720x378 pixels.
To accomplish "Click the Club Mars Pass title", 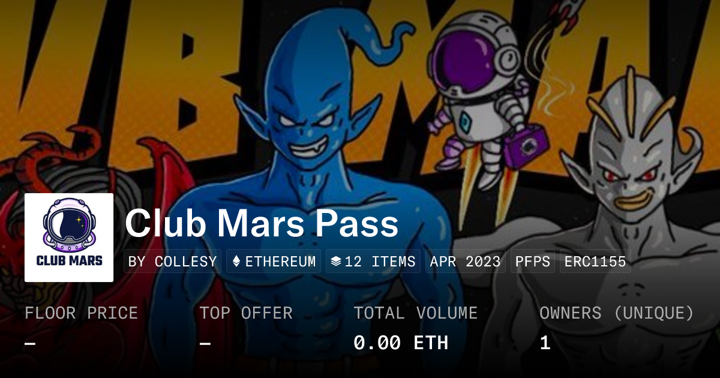I will coord(262,224).
